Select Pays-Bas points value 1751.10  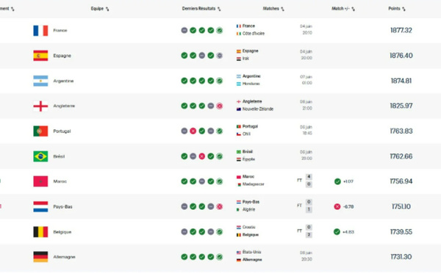(x=401, y=207)
